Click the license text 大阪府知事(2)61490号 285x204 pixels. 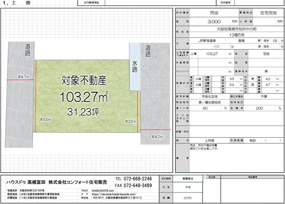32,191
